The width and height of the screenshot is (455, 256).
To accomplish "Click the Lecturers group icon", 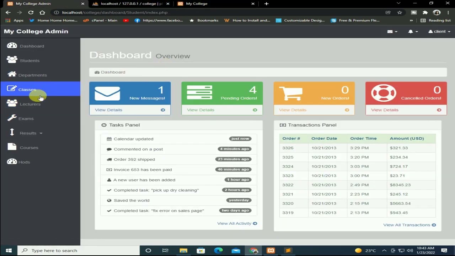I will point(12,103).
